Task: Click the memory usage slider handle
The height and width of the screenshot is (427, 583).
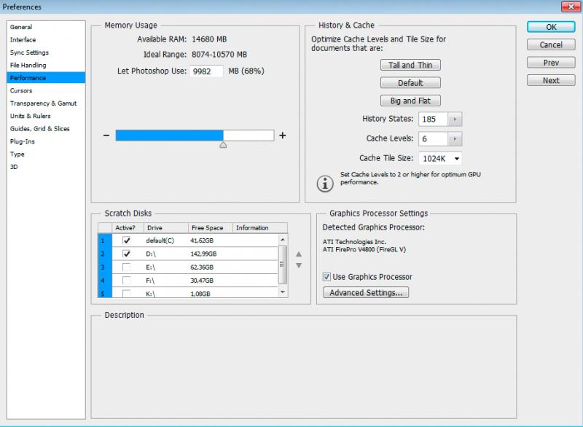Action: point(223,145)
